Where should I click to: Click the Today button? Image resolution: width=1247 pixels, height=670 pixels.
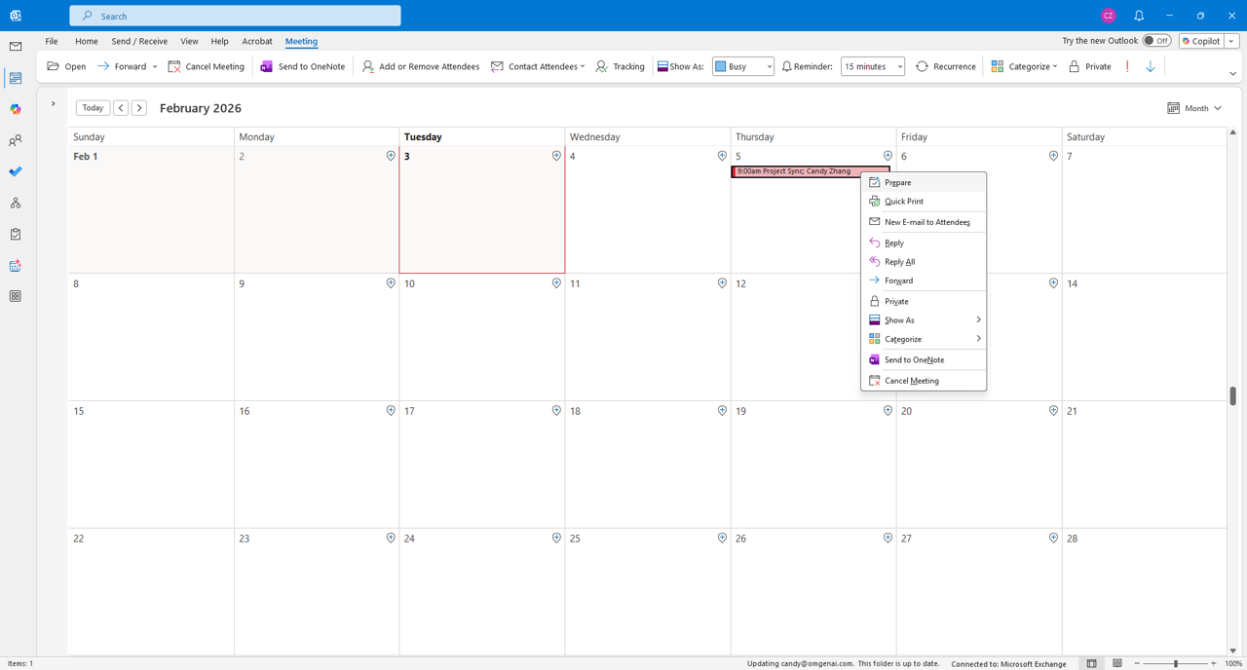93,108
